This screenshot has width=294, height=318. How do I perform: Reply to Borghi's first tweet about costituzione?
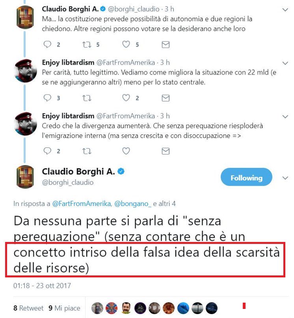pyautogui.click(x=47, y=44)
